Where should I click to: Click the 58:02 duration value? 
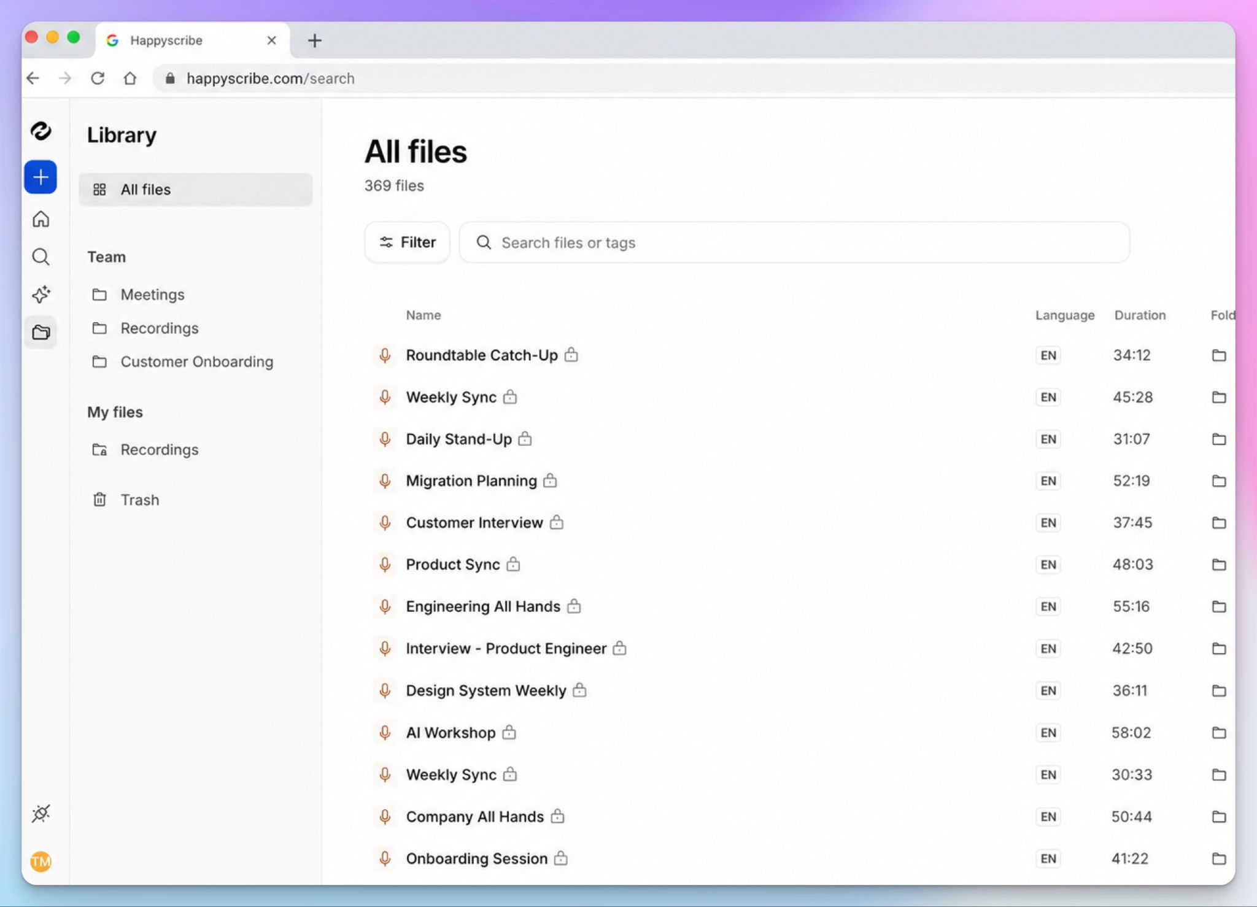[x=1131, y=733]
